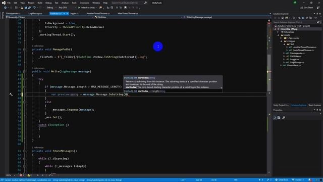Pin the Properties panel
The image size is (323, 182).
point(317,110)
